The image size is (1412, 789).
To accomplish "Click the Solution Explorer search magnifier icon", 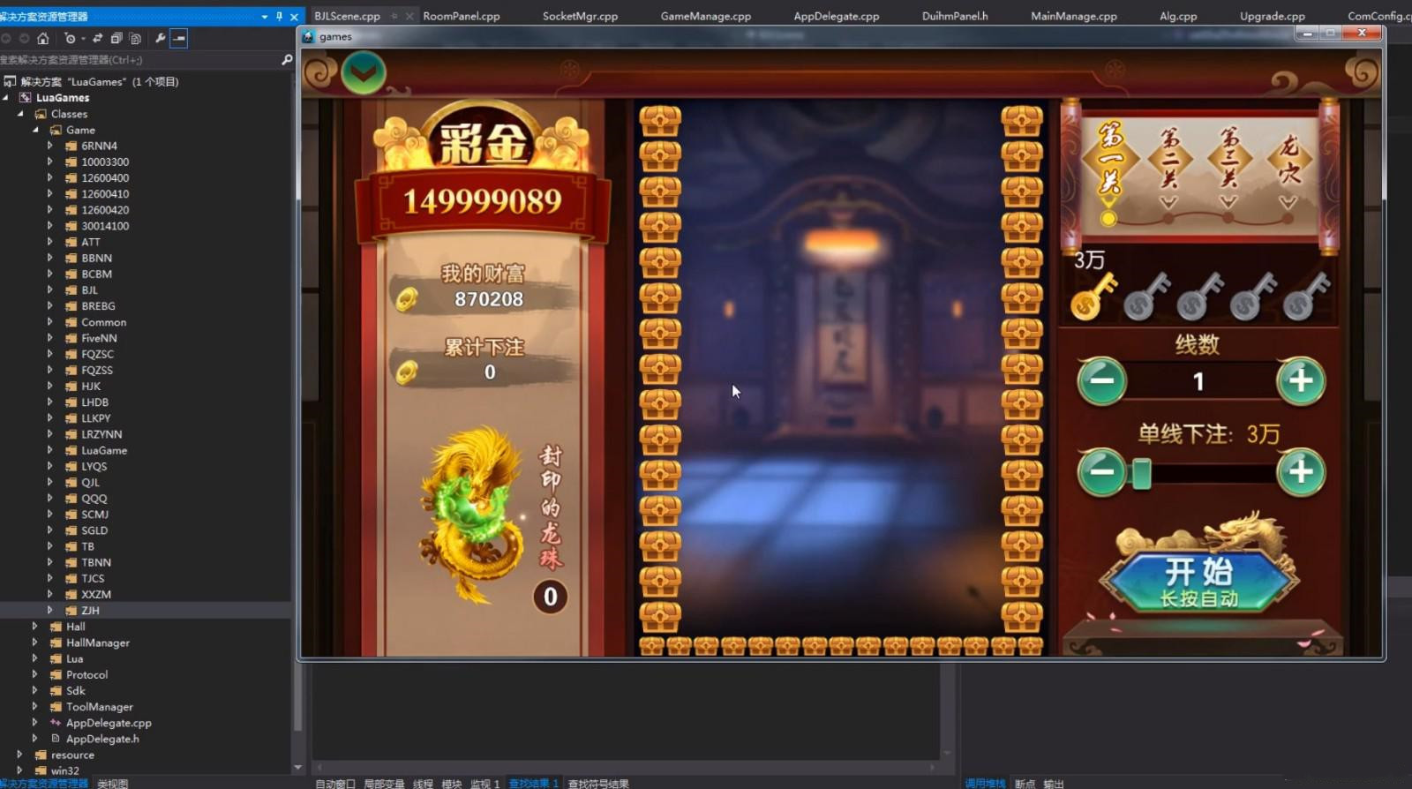I will pos(286,59).
